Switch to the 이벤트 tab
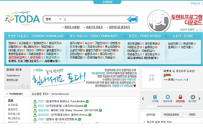203x128 pixels. (x=192, y=115)
